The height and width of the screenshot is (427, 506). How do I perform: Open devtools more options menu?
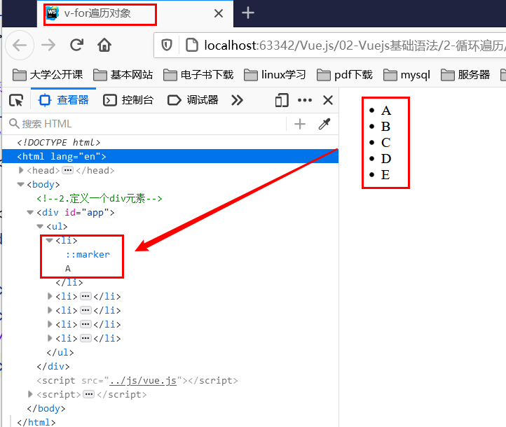pos(305,100)
